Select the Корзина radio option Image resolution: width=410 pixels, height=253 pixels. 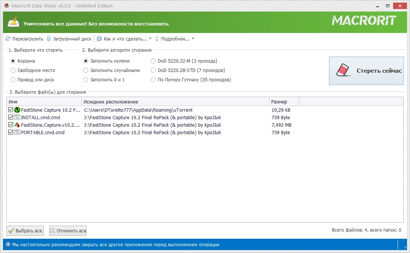(13, 61)
